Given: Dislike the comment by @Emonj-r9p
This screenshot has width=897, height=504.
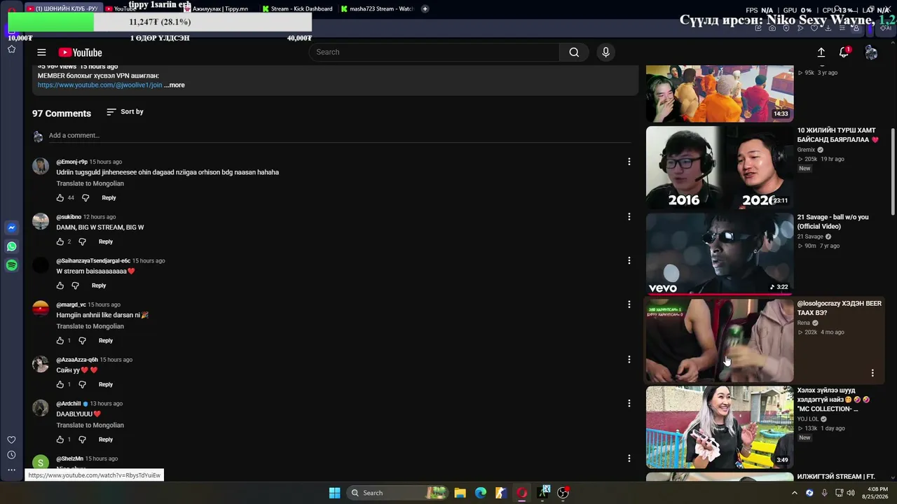Looking at the screenshot, I should click(85, 198).
